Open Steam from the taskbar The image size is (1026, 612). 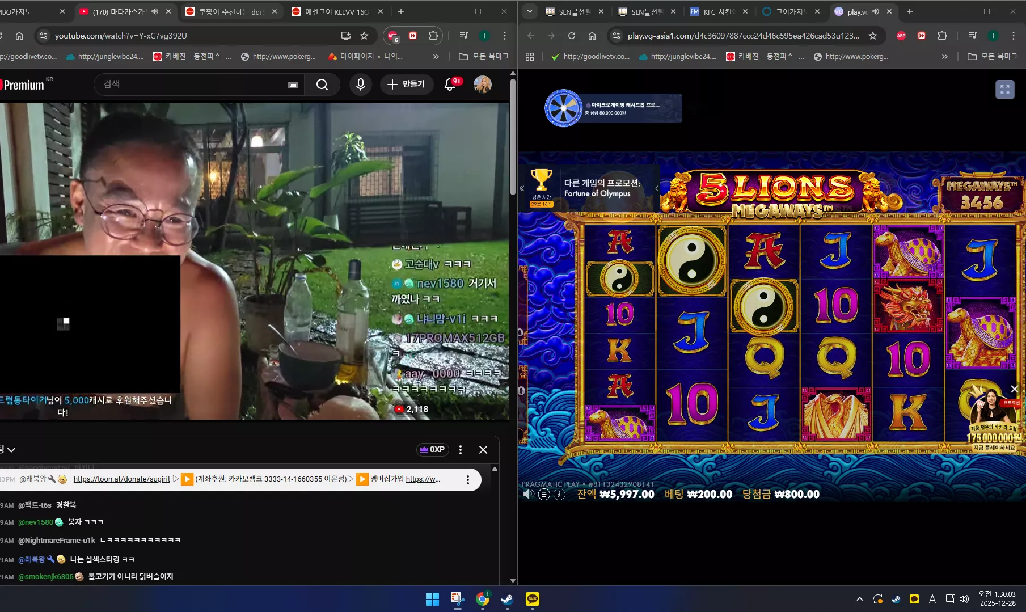(507, 599)
